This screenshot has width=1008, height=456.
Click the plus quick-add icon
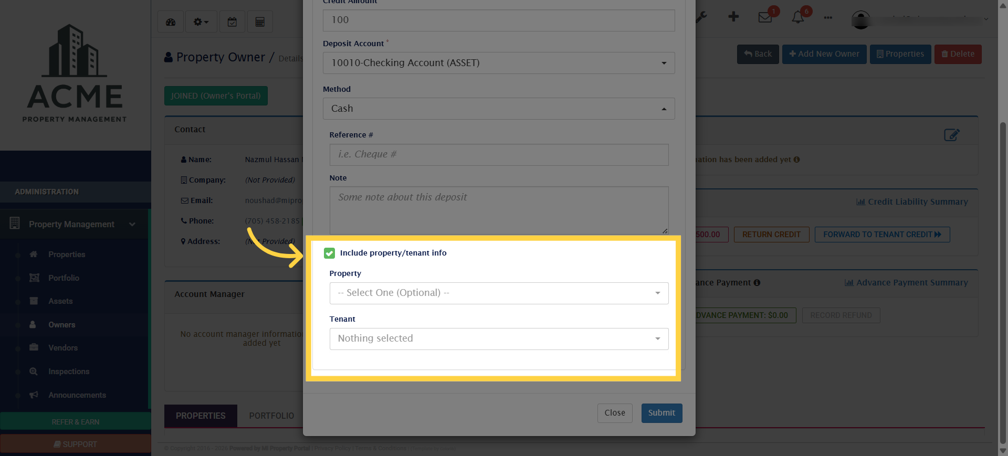[x=733, y=17]
